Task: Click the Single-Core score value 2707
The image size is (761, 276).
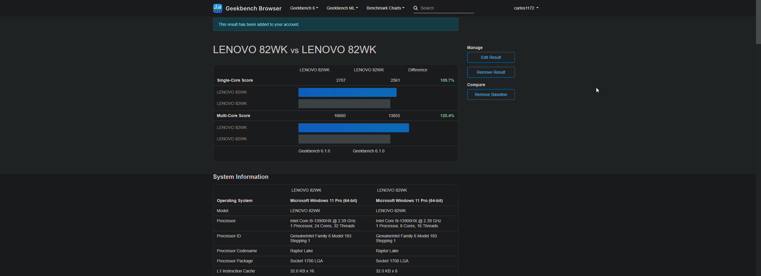Action: [x=341, y=80]
